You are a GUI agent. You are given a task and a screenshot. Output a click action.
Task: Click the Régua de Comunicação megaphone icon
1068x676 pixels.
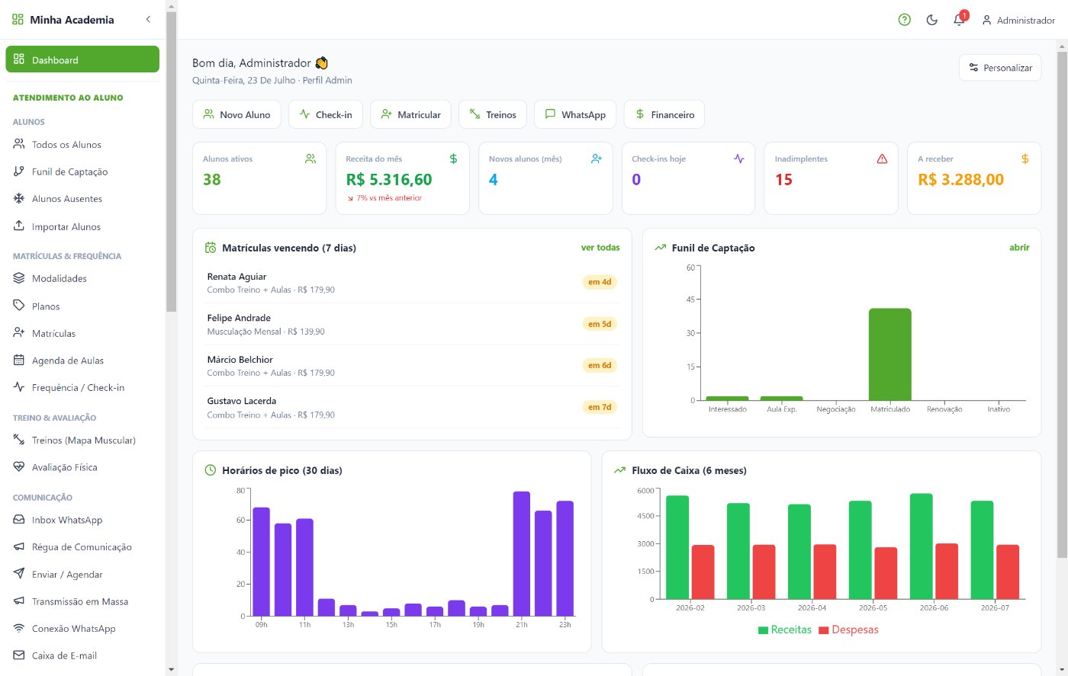[x=19, y=546]
